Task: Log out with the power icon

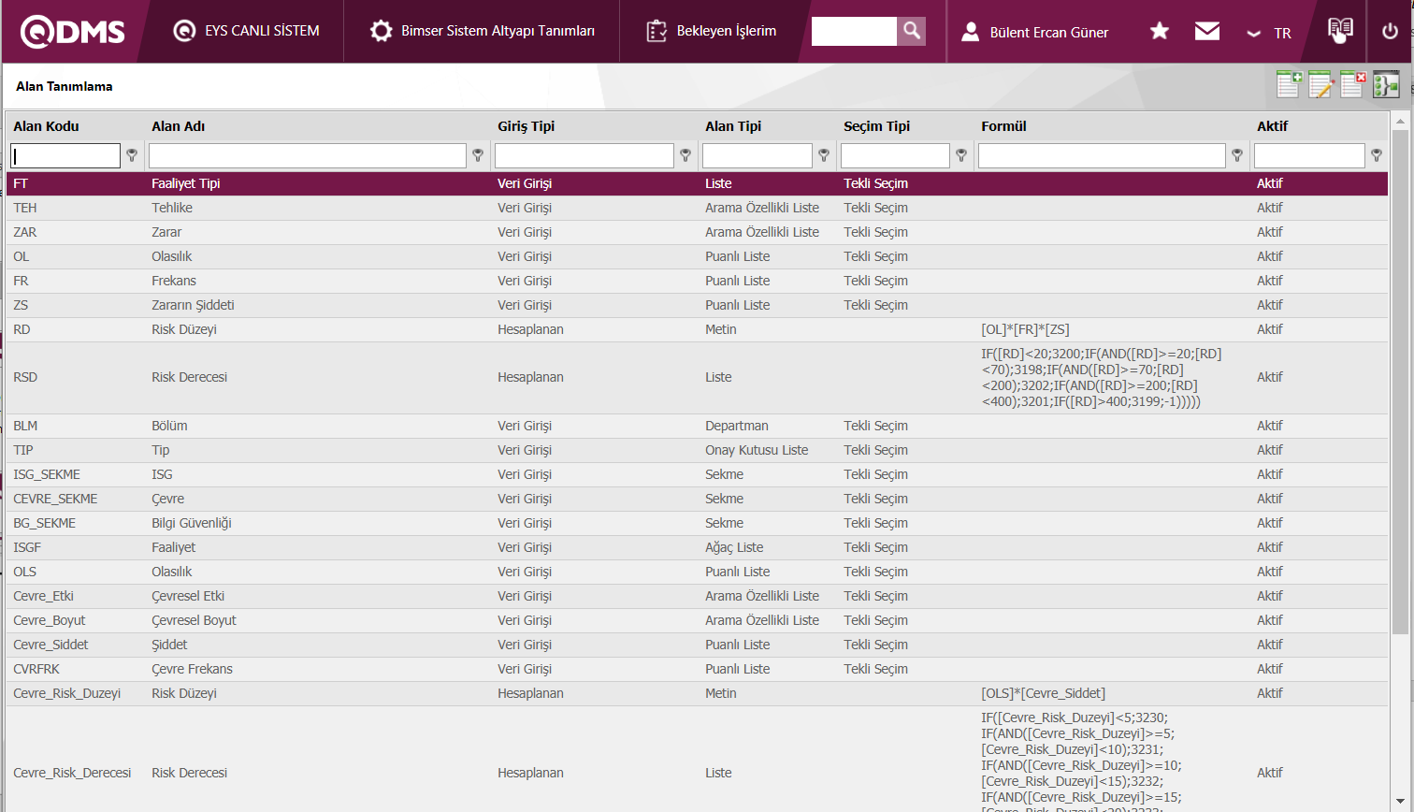Action: (1390, 32)
